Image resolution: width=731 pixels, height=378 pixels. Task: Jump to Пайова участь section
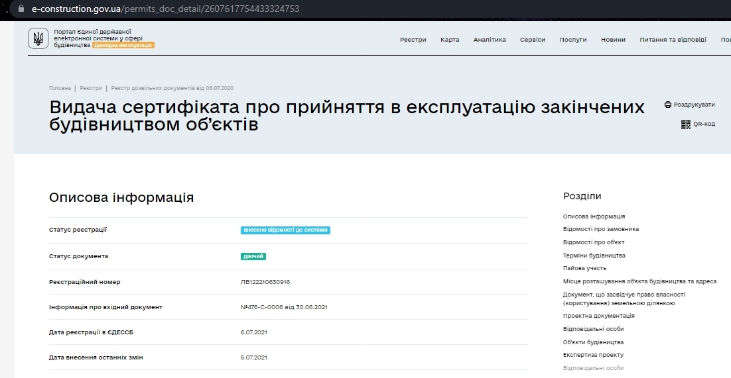[x=584, y=268]
